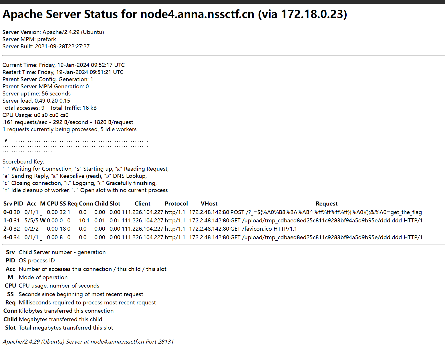
Task: Click the Server Version Apache/2.4.29 line
Action: click(x=53, y=32)
